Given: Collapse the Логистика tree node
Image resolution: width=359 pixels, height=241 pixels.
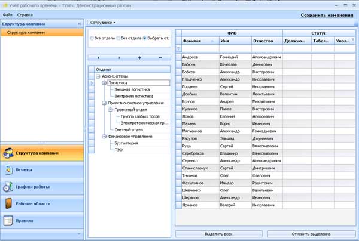Looking at the screenshot, I should pos(104,83).
